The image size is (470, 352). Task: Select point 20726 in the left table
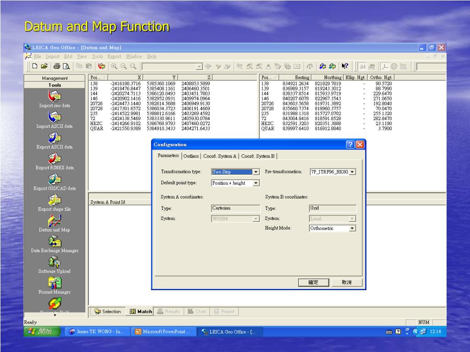96,104
